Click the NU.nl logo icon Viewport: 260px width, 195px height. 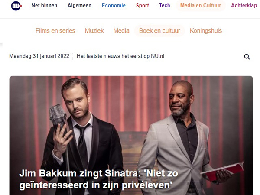pyautogui.click(x=16, y=6)
